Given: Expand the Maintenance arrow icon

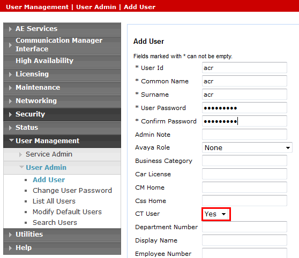Looking at the screenshot, I should tap(10, 88).
